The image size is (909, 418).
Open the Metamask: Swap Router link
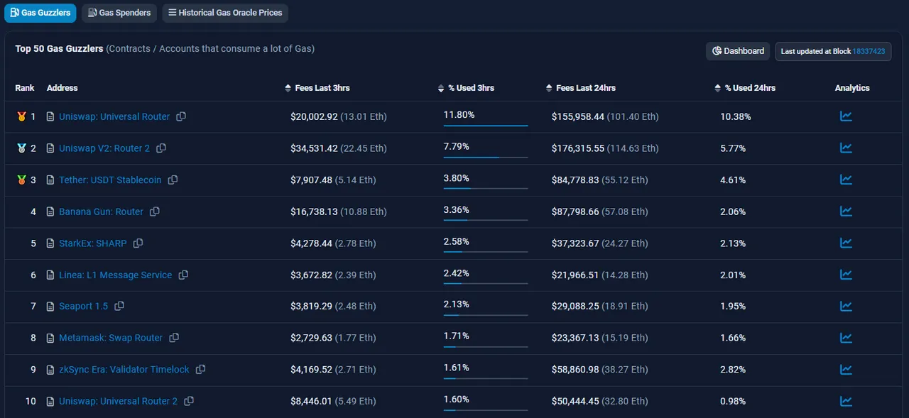pos(111,338)
